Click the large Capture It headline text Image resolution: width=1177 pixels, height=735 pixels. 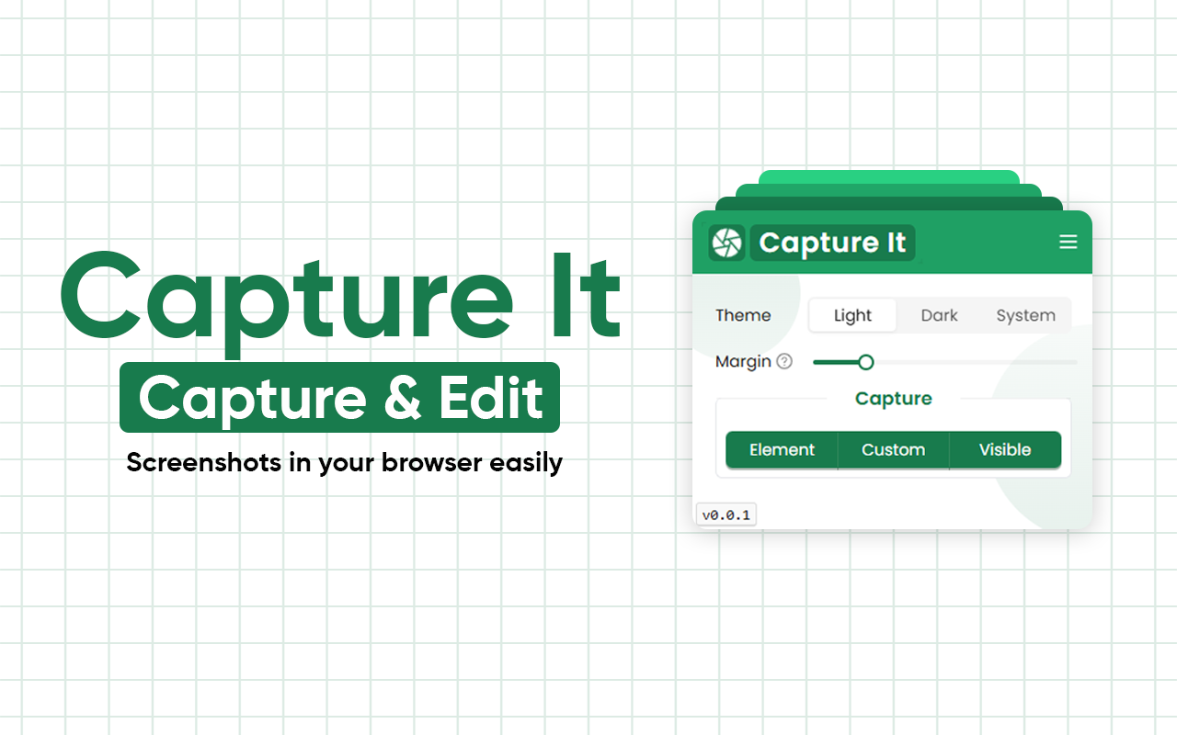click(339, 296)
